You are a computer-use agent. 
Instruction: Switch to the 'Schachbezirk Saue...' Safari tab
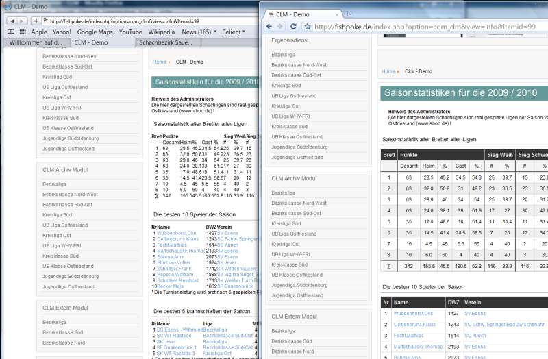click(x=165, y=42)
